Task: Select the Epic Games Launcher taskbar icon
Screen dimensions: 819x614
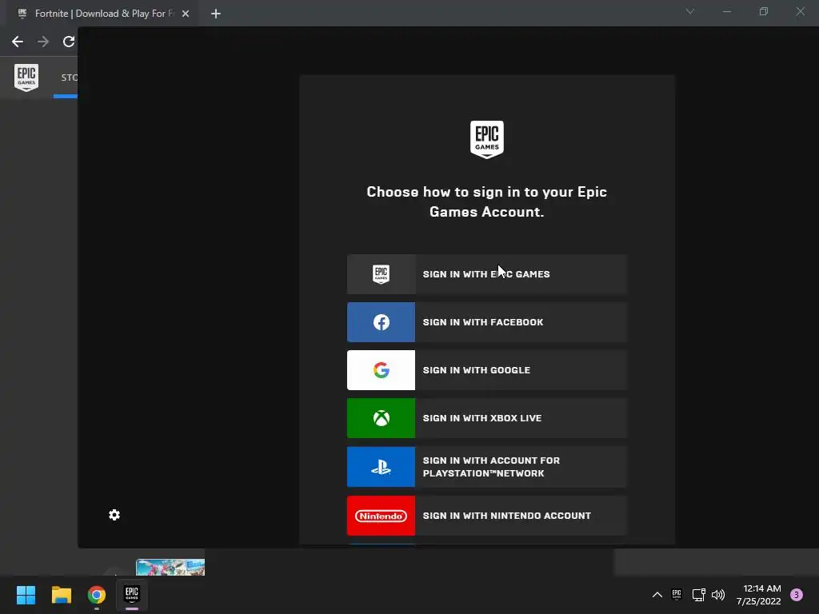Action: click(x=132, y=595)
